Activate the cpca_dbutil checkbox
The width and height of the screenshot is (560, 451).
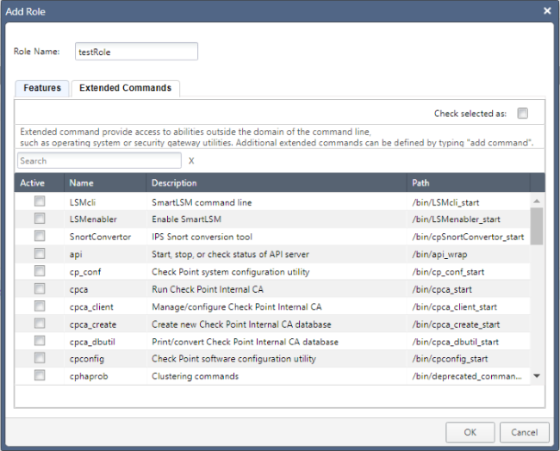[40, 341]
